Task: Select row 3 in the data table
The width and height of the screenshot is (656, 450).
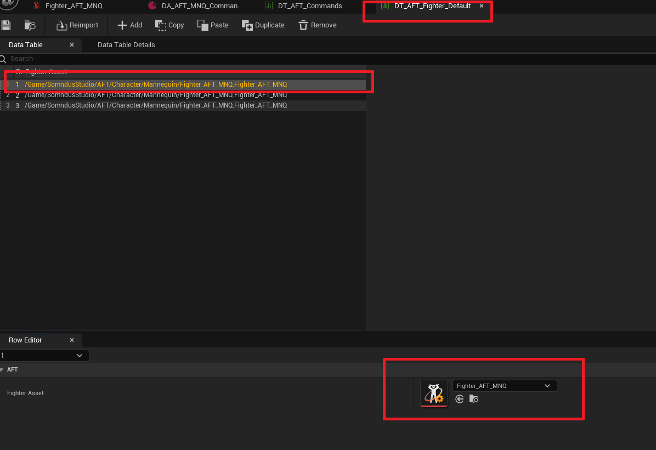Action: (156, 105)
